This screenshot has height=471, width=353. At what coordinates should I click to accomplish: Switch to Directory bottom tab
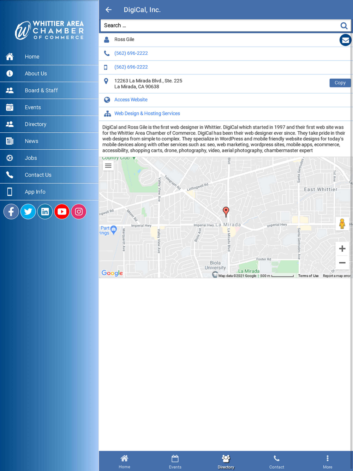coord(226,461)
